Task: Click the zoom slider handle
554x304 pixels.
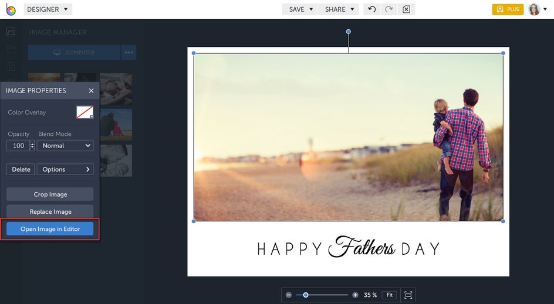Action: coord(306,295)
